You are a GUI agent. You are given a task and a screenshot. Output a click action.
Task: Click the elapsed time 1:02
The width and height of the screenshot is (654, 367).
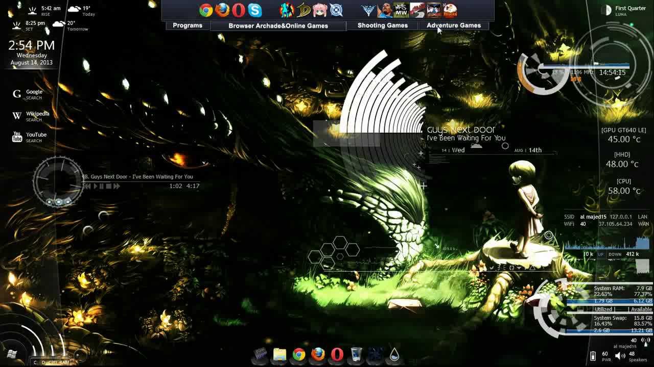(x=176, y=186)
